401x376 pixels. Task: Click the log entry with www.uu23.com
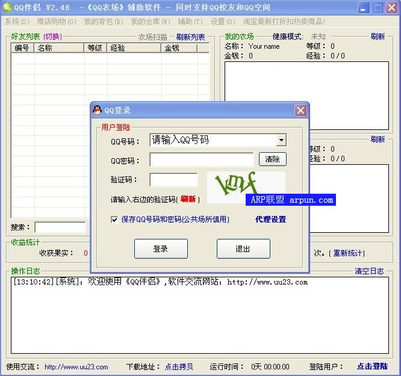point(161,282)
